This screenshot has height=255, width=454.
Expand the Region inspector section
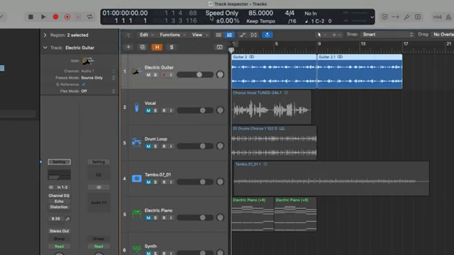click(45, 35)
